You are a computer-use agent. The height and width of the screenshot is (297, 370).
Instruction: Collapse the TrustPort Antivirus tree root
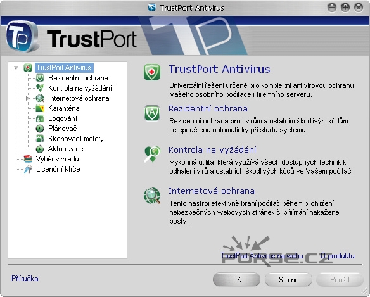point(16,68)
